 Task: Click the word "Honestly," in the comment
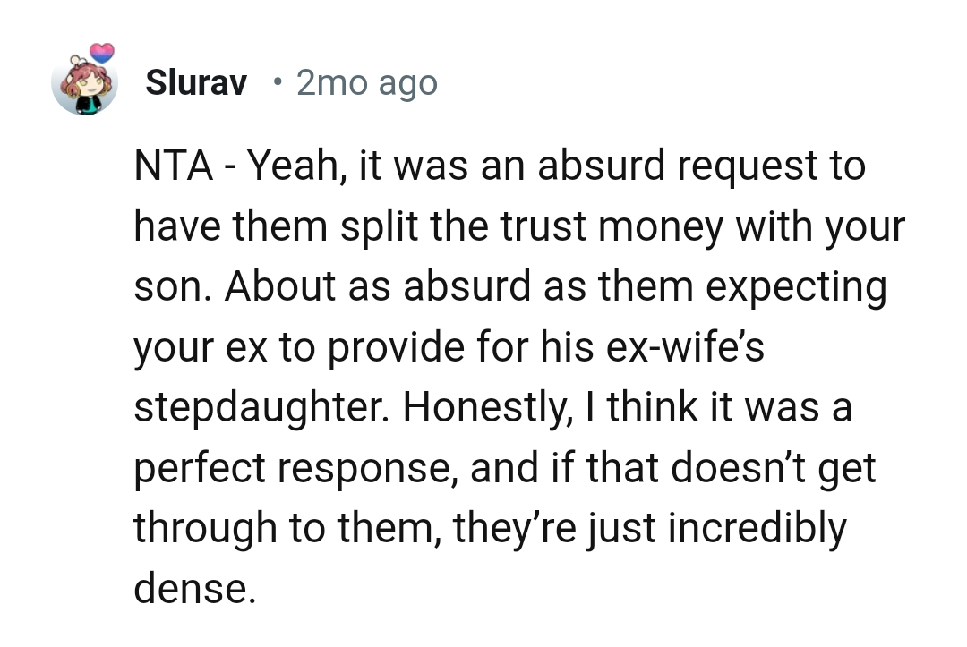pyautogui.click(x=478, y=409)
